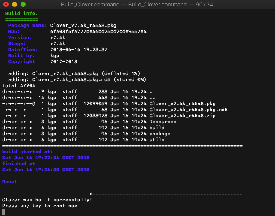Select date value 2018-06-16 19:23:37
This screenshot has height=216, width=275.
[79, 50]
